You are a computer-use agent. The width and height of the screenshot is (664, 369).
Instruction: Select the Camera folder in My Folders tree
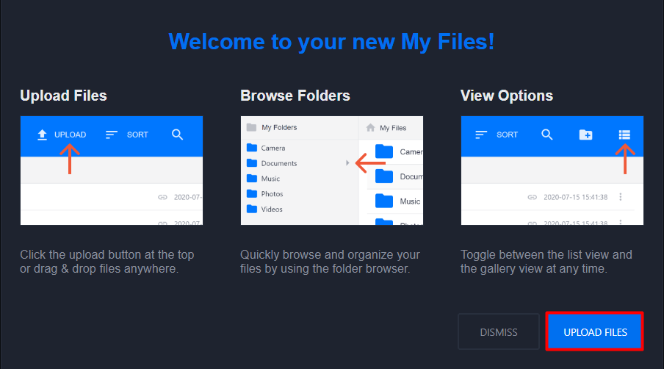(266, 148)
